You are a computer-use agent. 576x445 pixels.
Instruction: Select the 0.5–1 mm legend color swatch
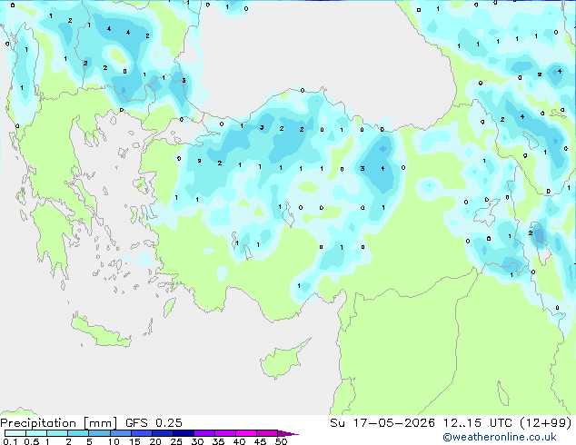click(x=36, y=433)
